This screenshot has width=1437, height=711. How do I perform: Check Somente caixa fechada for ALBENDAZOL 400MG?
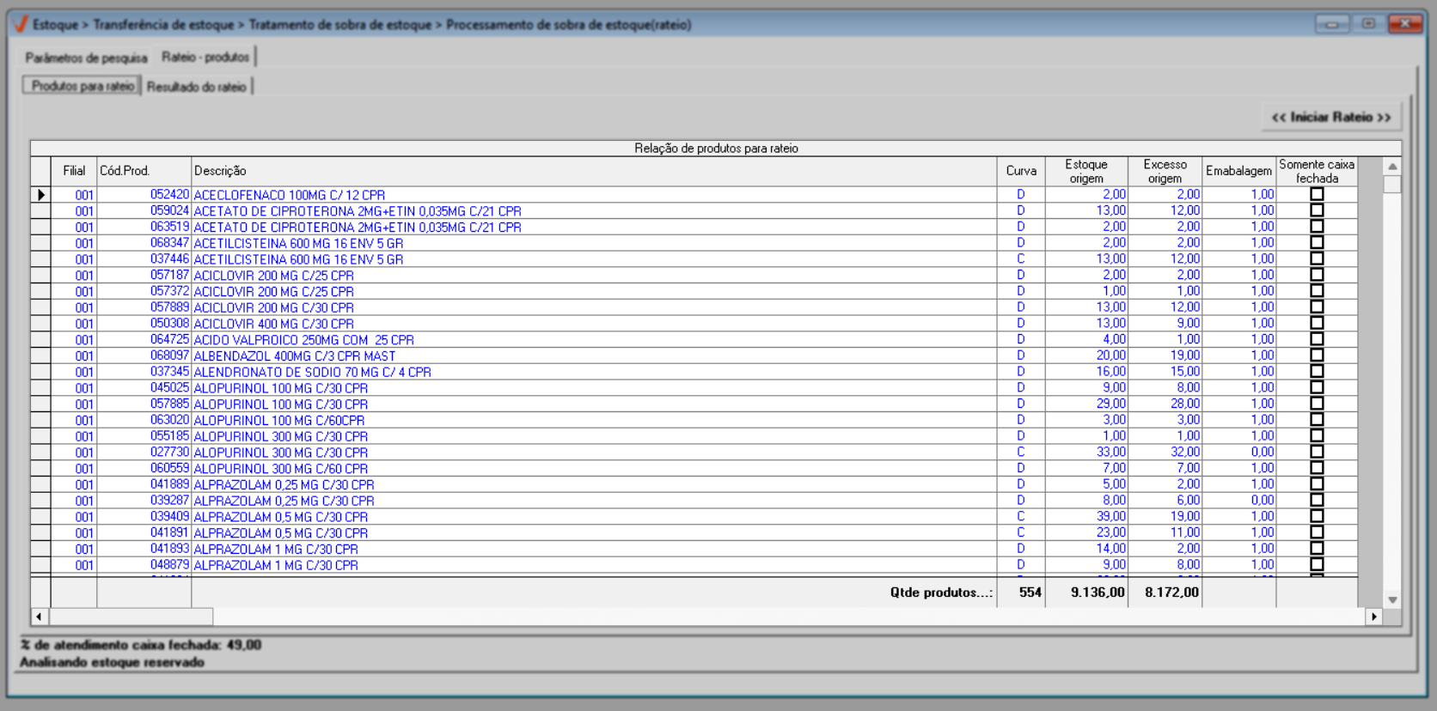1317,355
